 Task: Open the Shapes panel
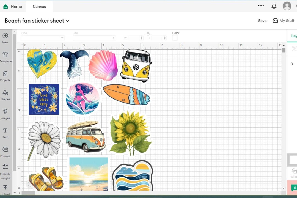[x=5, y=95]
